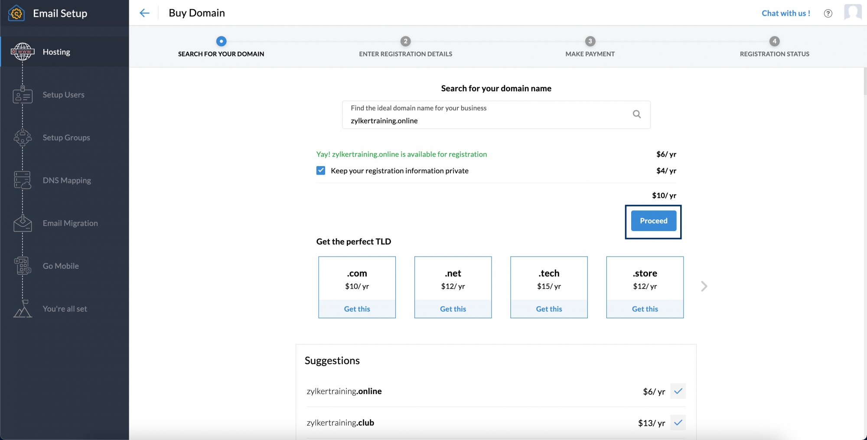Viewport: 867px width, 440px height.
Task: Click the domain search magnifier icon
Action: tap(636, 114)
